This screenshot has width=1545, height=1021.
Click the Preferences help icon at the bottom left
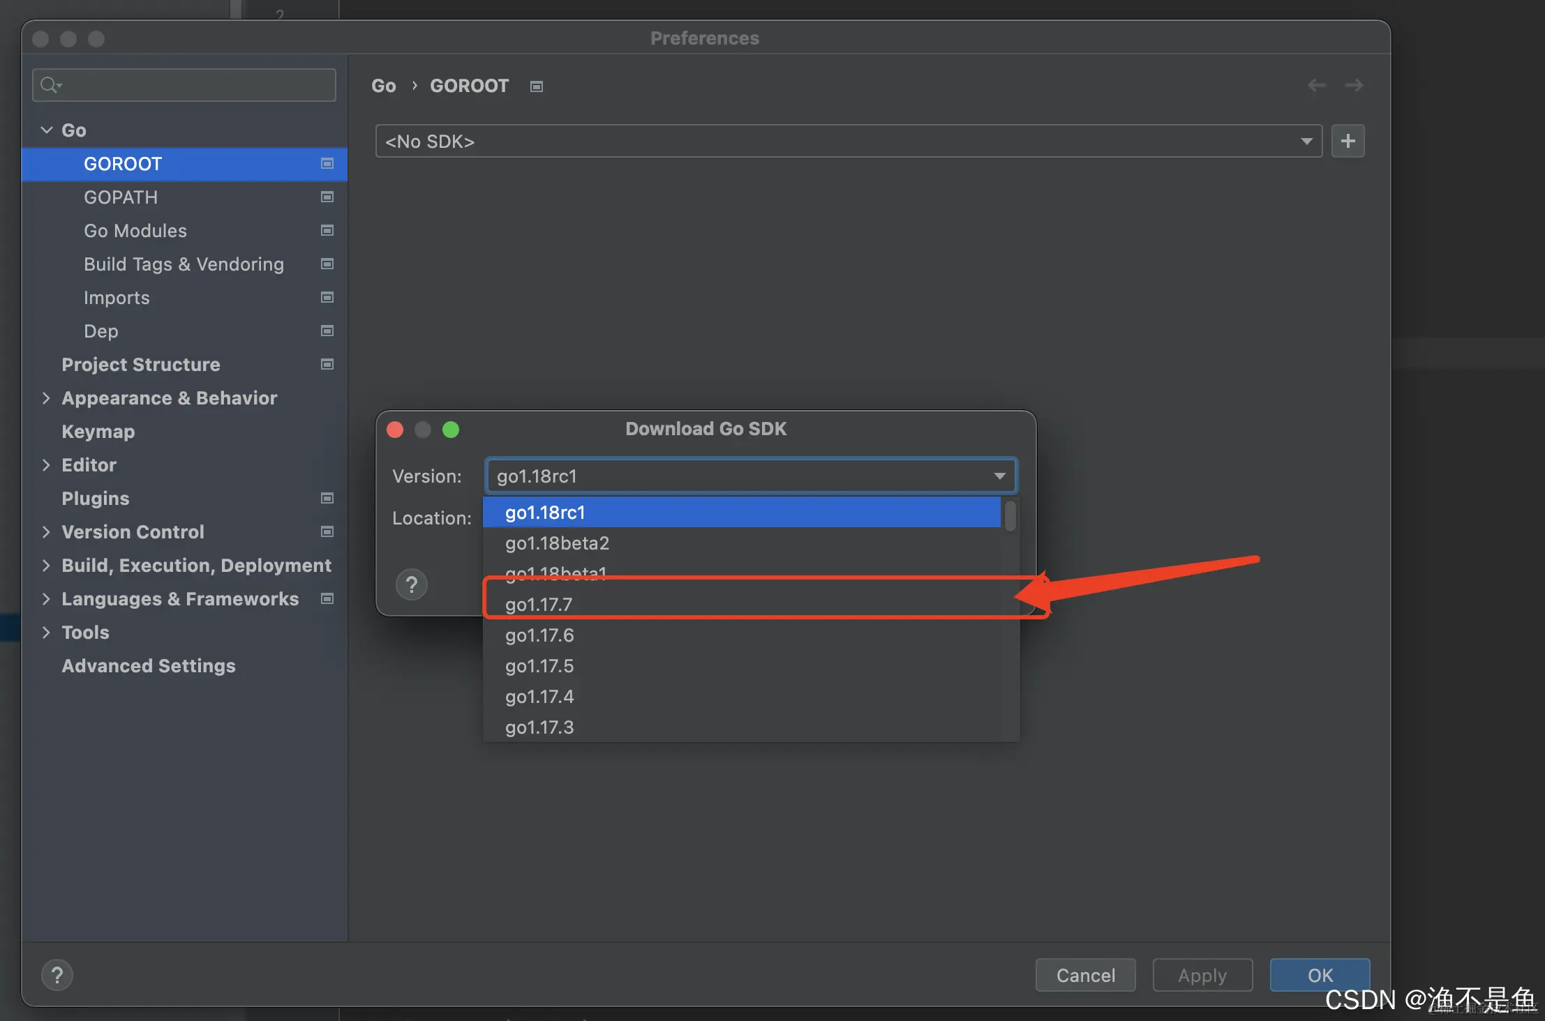pyautogui.click(x=57, y=975)
